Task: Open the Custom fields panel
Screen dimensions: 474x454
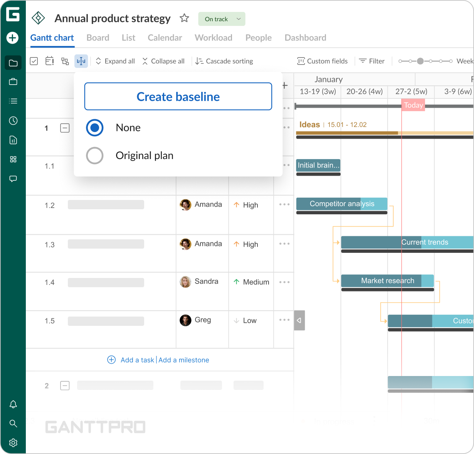Action: (x=322, y=61)
